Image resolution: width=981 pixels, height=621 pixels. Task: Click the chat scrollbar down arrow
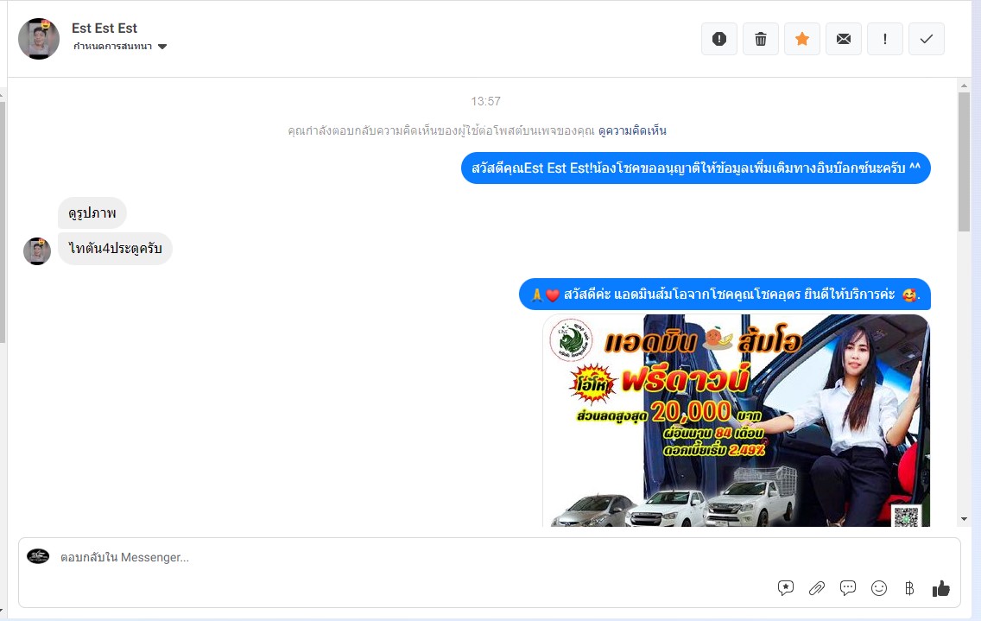point(964,519)
